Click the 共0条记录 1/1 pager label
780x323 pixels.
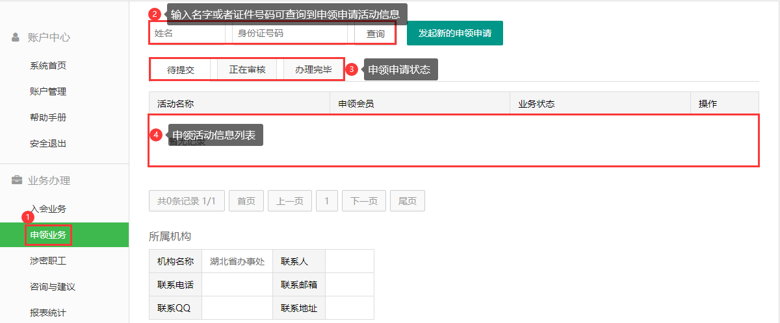point(187,201)
